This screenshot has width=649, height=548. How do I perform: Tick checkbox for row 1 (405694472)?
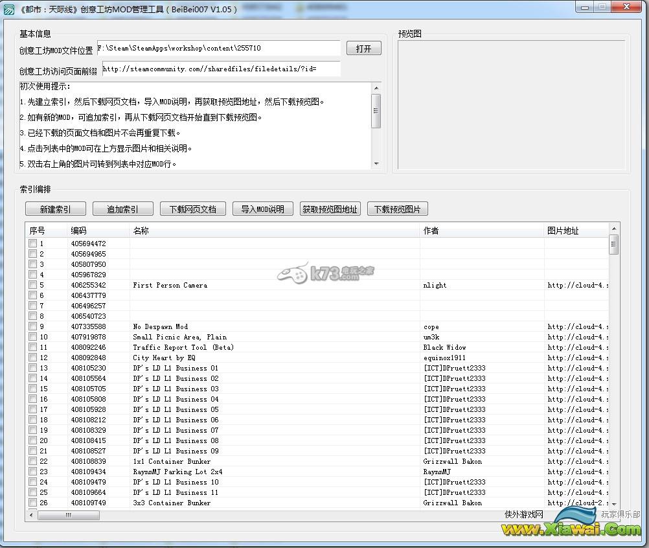point(32,244)
